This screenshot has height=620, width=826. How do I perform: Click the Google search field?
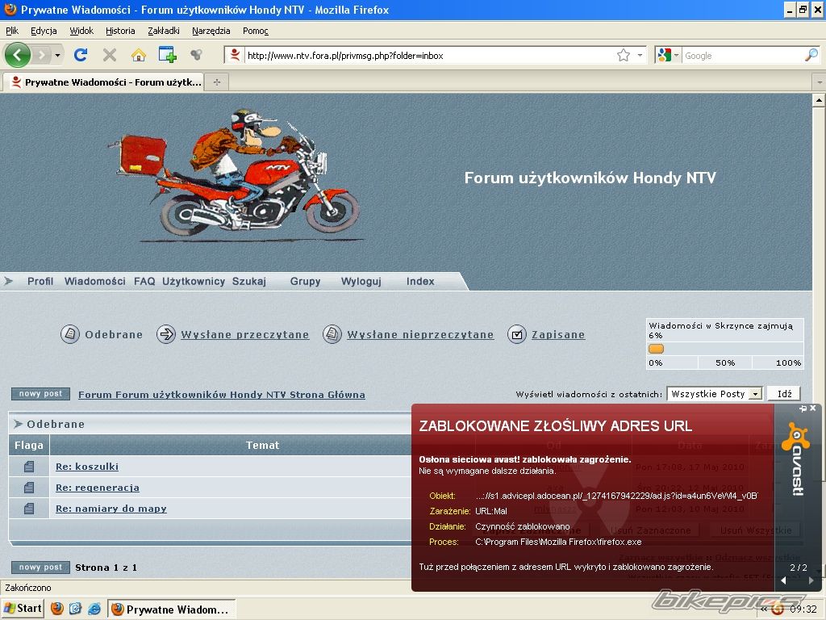[x=743, y=56]
